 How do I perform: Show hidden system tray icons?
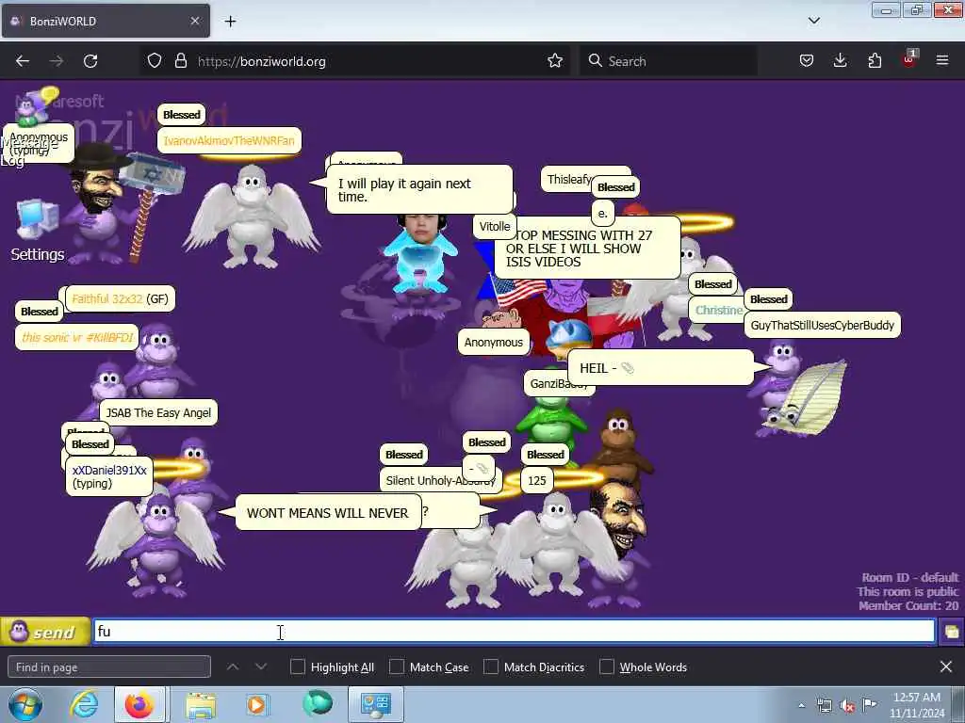(801, 706)
